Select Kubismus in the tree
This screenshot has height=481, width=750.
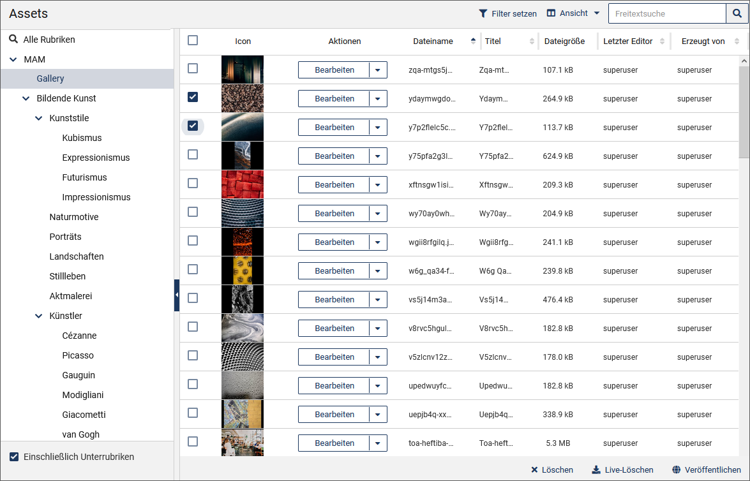[82, 138]
